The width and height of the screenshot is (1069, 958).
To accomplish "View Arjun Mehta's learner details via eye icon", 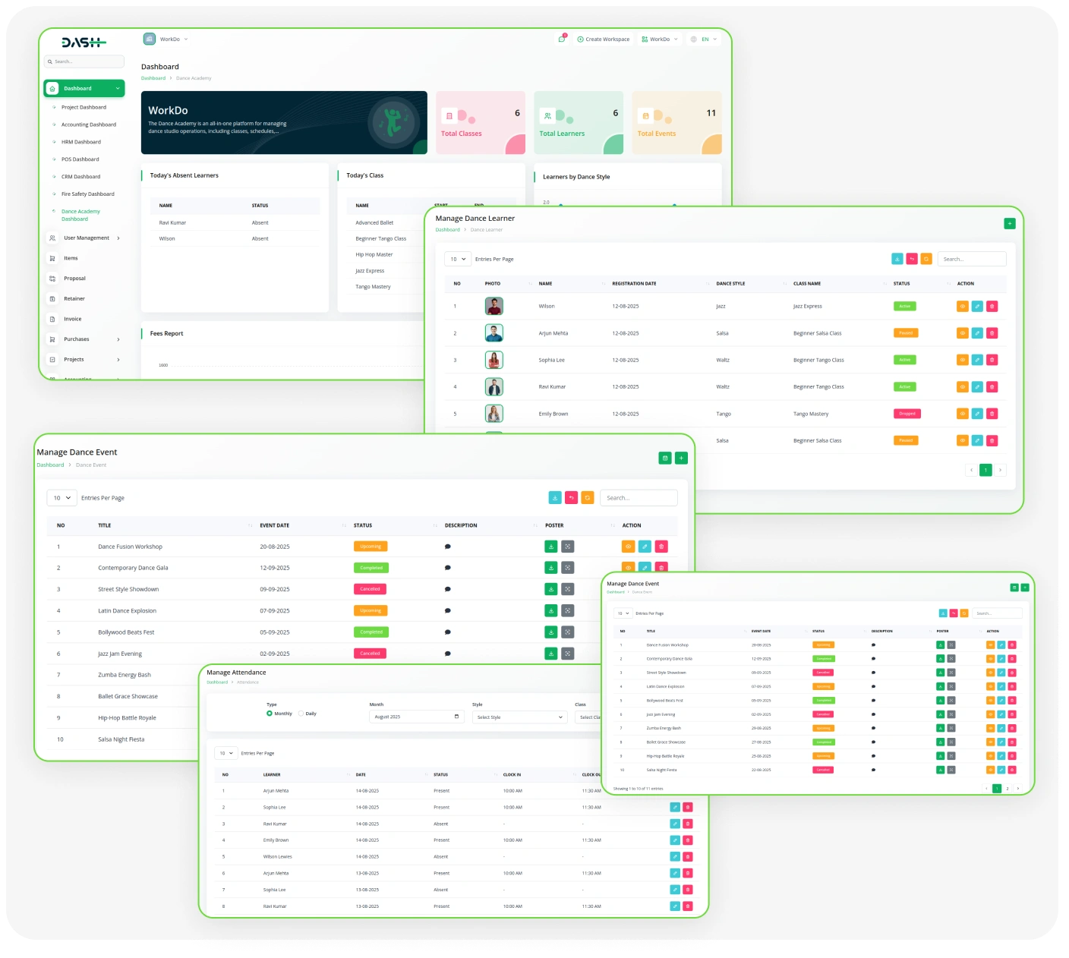I will point(962,333).
